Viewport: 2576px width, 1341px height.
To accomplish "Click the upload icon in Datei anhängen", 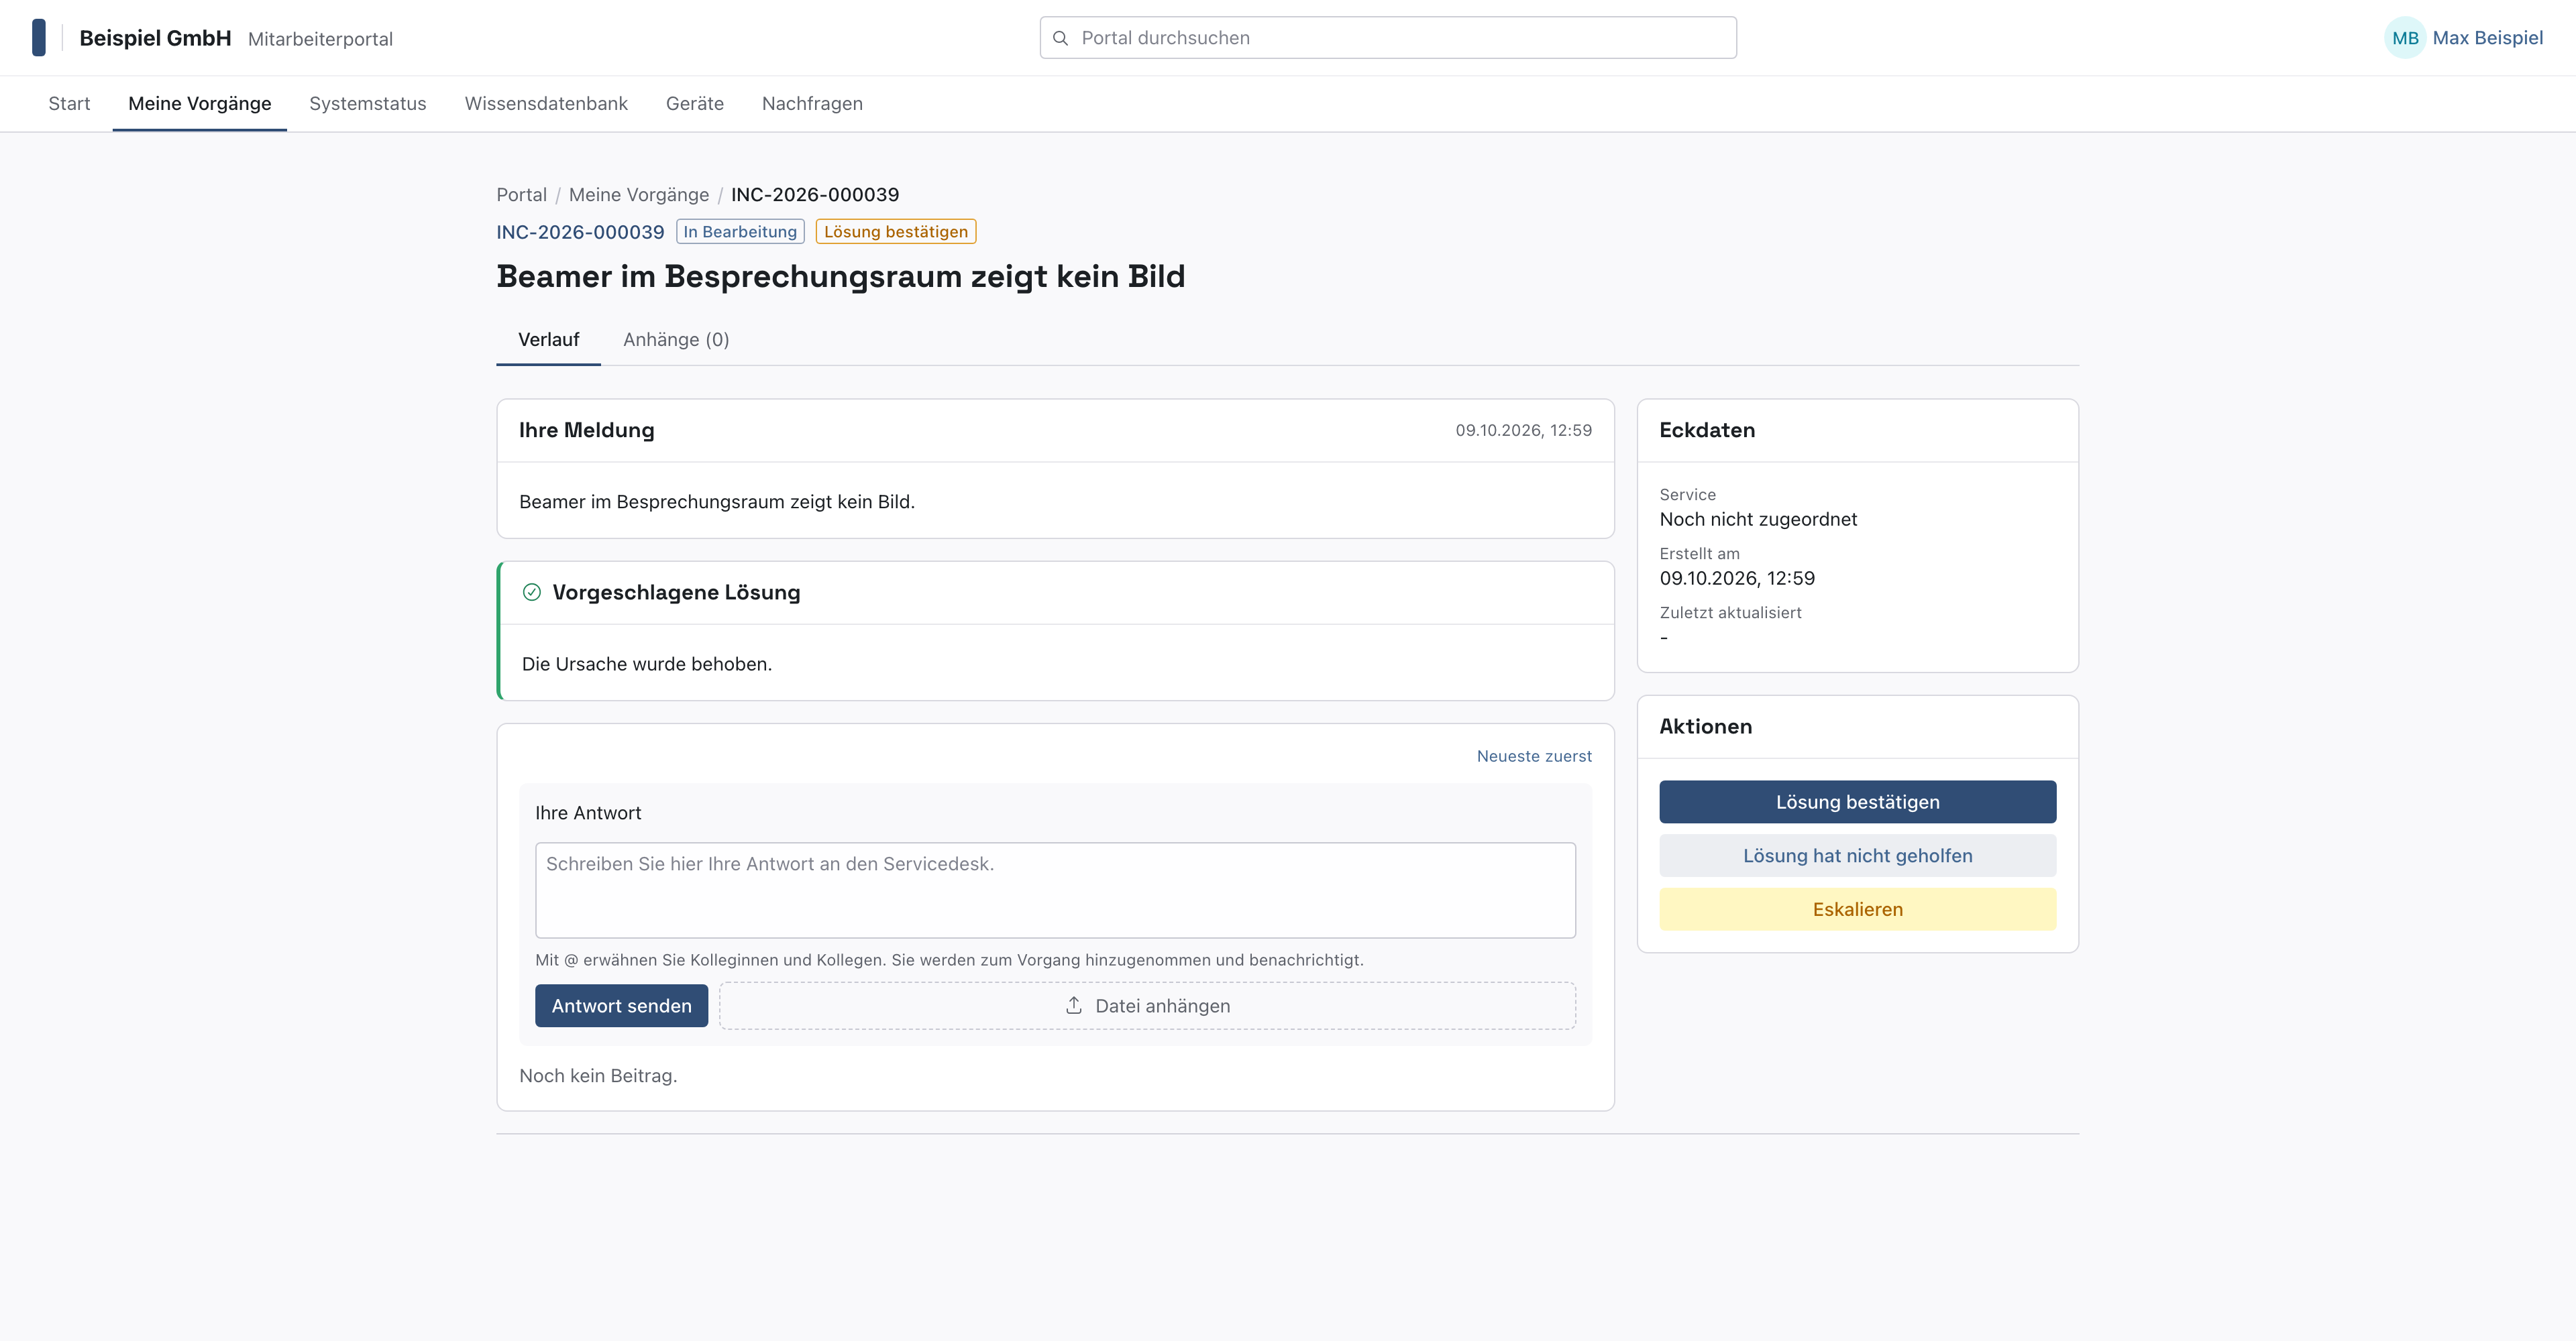I will (1074, 1005).
